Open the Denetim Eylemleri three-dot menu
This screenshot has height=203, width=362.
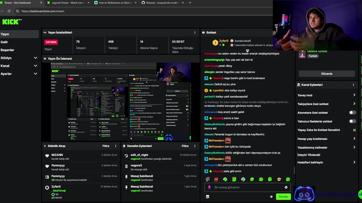pos(195,146)
